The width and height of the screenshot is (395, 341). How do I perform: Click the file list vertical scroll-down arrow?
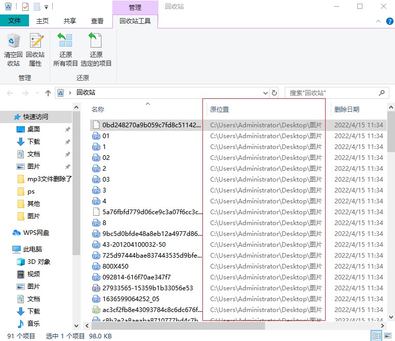click(391, 317)
